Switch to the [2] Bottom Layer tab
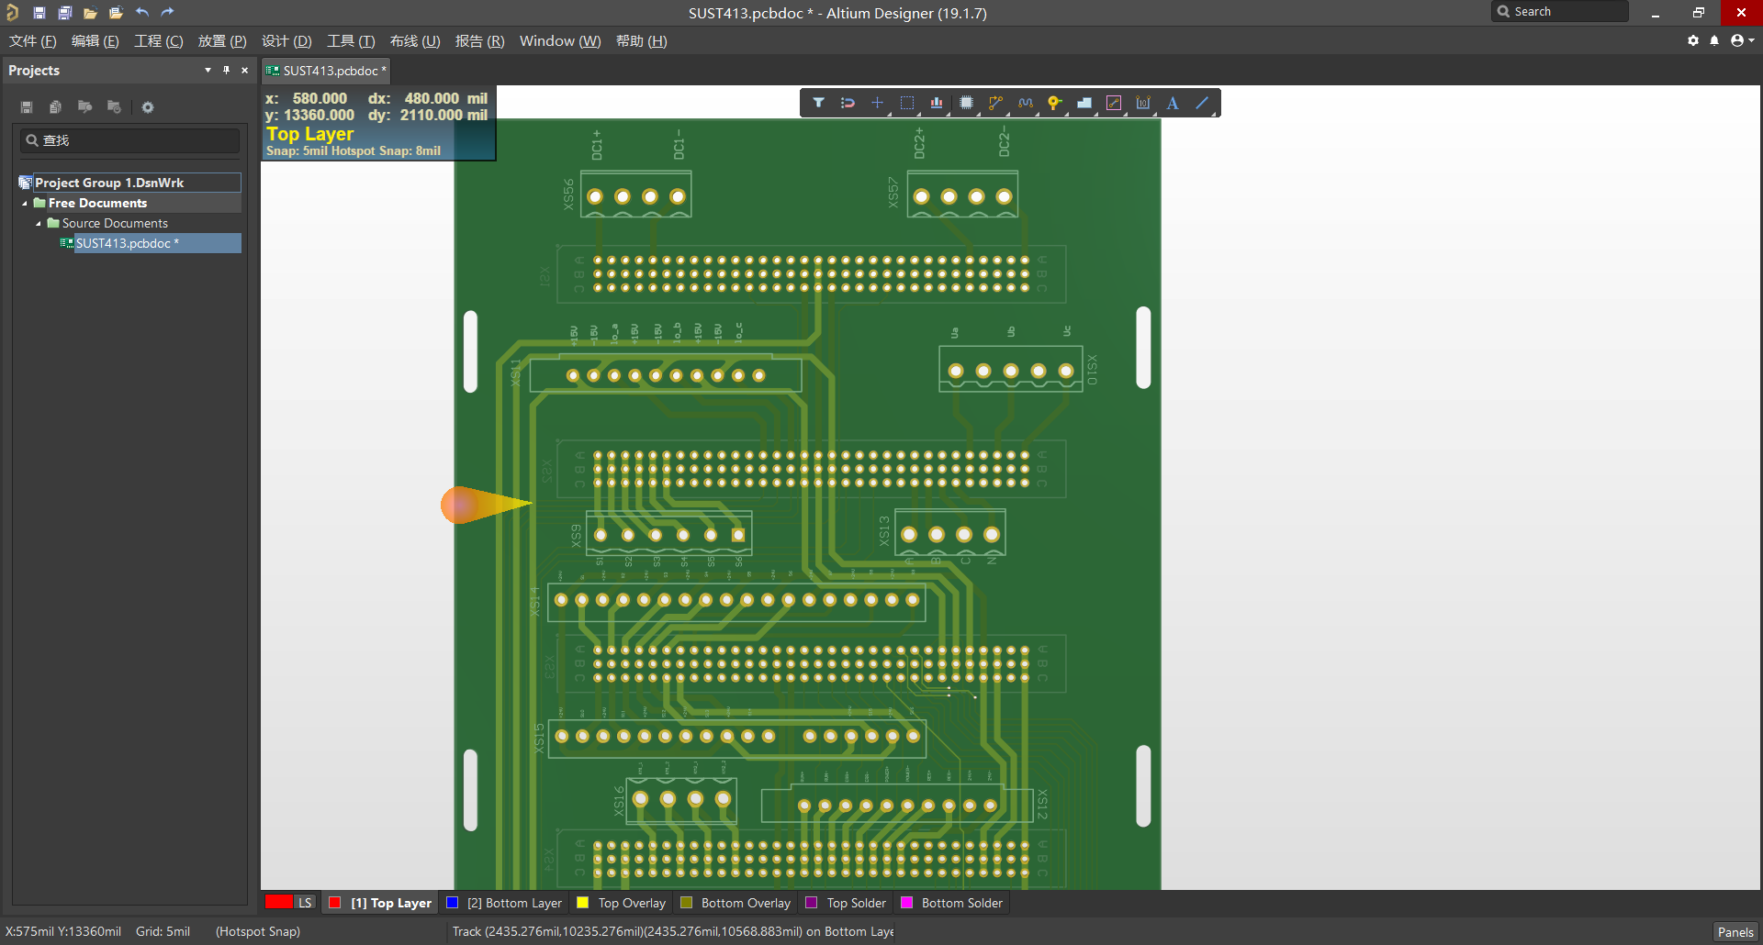This screenshot has width=1763, height=945. [x=504, y=903]
